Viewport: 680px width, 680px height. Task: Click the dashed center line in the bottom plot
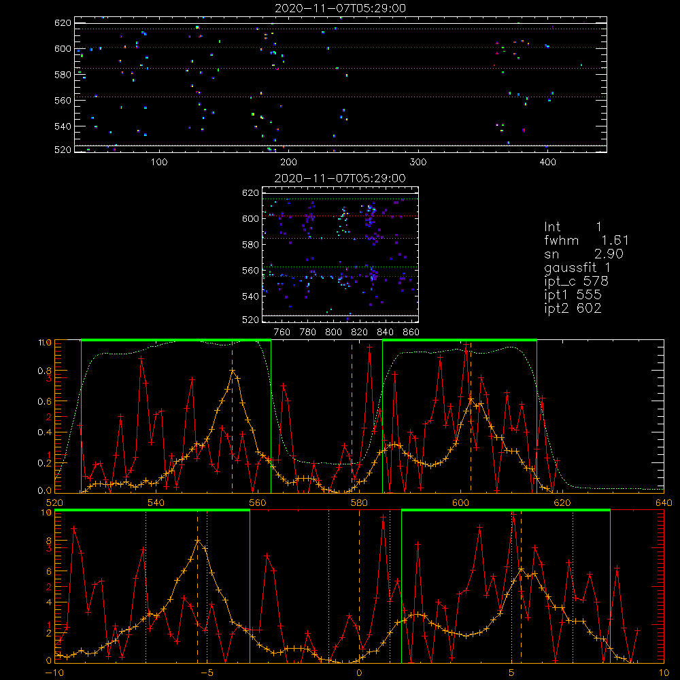pyautogui.click(x=359, y=586)
